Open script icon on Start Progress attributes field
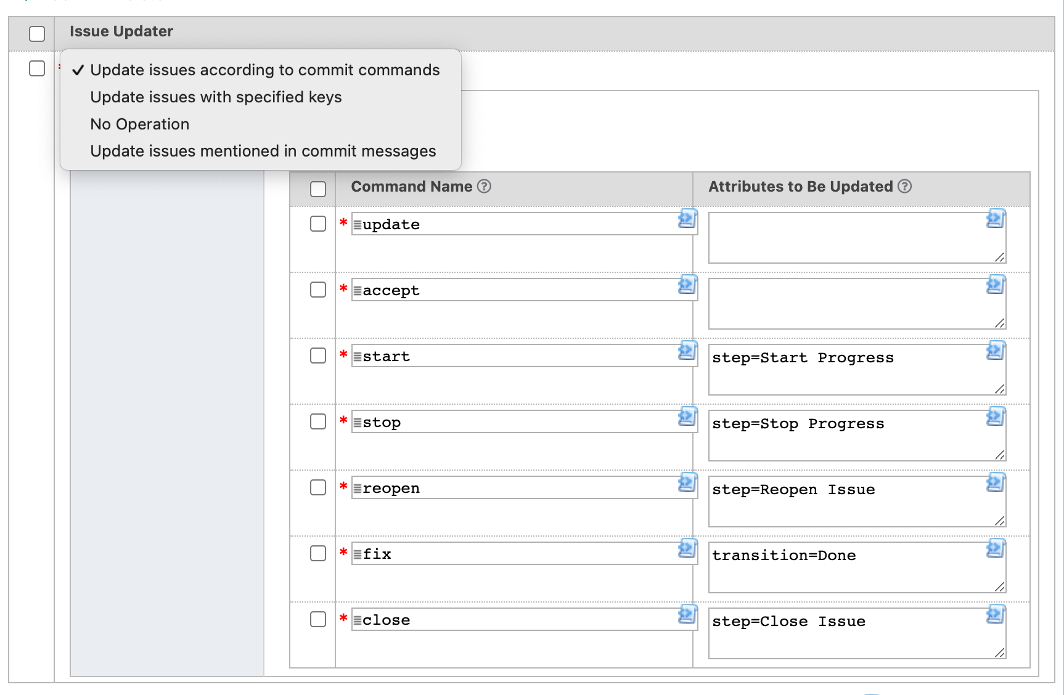Screen dimensions: 1064x695 click(996, 351)
